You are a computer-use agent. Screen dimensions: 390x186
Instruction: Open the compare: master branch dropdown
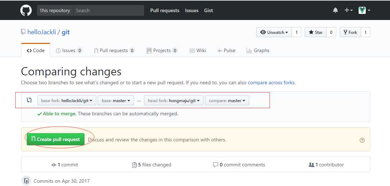point(227,101)
